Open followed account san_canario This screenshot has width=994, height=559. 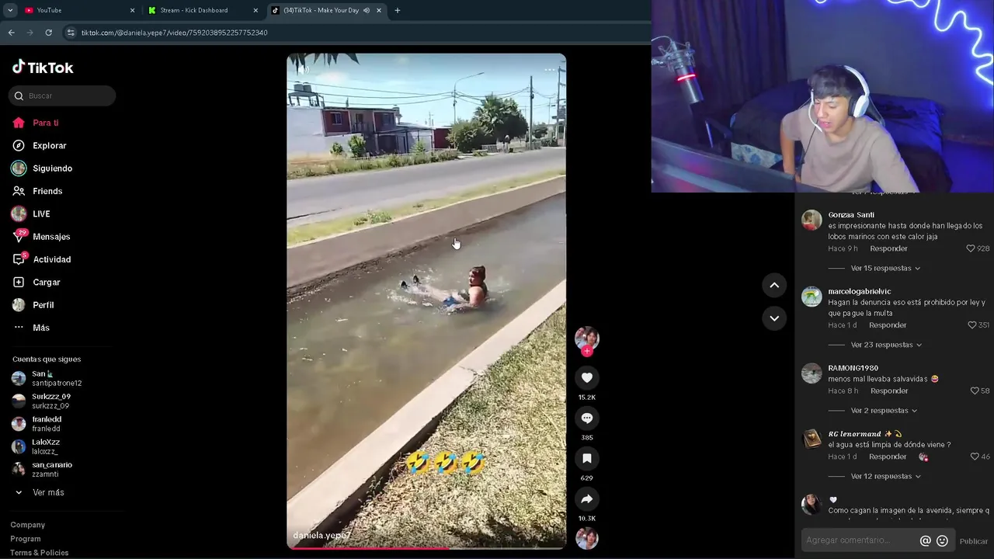pyautogui.click(x=42, y=469)
